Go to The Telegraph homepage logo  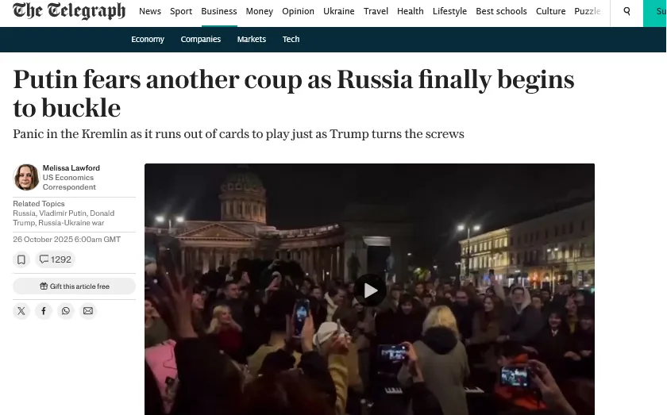[69, 11]
